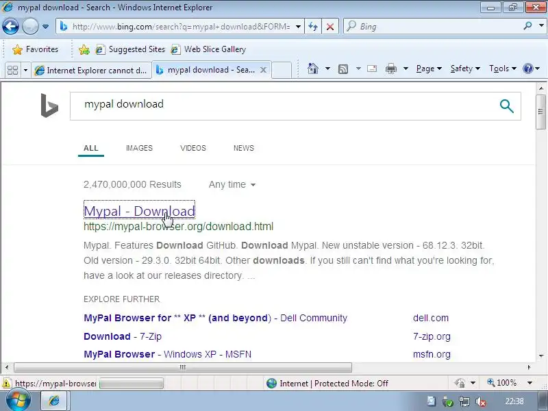Image resolution: width=548 pixels, height=411 pixels.
Task: Open the Page menu
Action: tap(429, 68)
